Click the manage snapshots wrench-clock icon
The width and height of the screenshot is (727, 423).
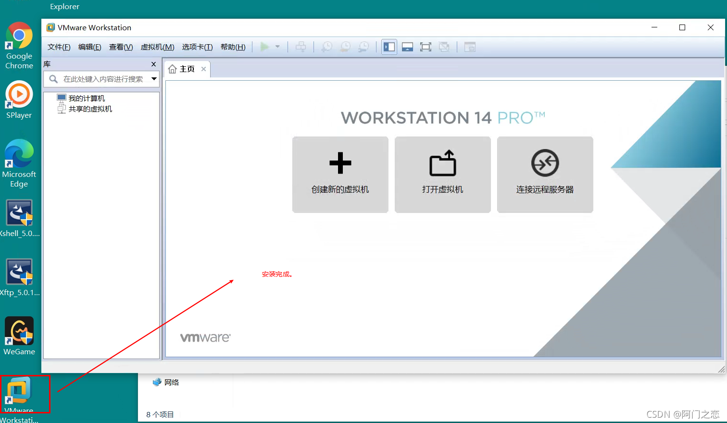tap(364, 47)
